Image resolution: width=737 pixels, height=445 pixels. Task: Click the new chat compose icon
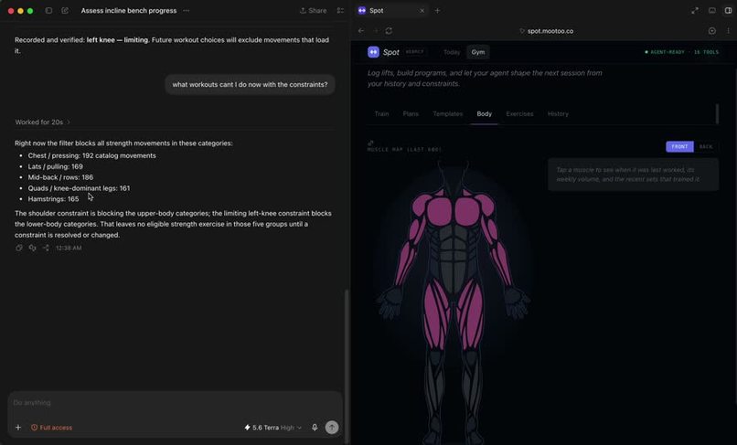pyautogui.click(x=65, y=10)
